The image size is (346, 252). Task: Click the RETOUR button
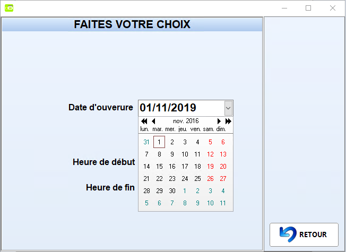pos(304,234)
